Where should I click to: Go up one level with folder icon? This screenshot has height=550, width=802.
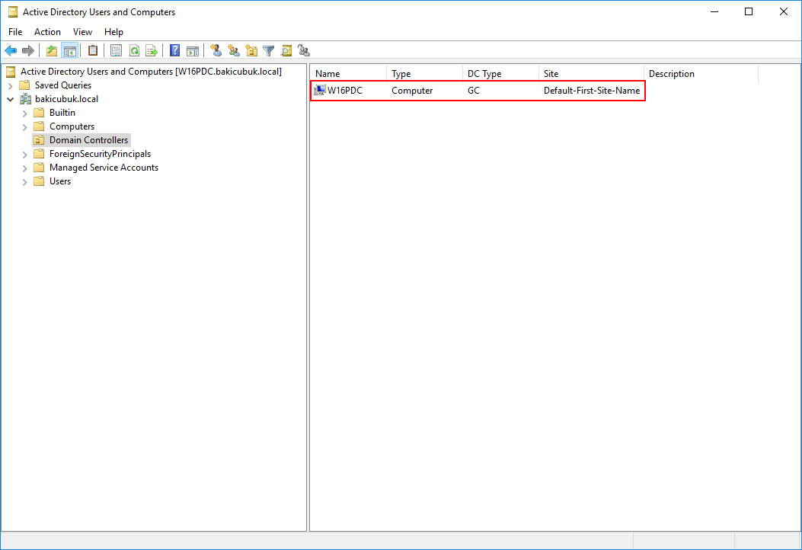coord(52,50)
